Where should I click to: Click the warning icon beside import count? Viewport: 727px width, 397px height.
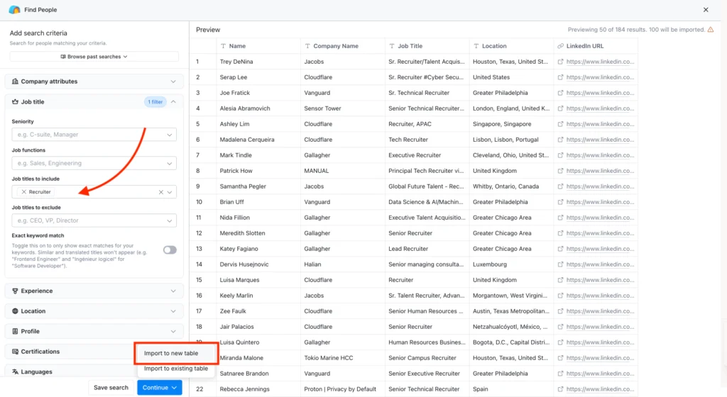coord(711,30)
